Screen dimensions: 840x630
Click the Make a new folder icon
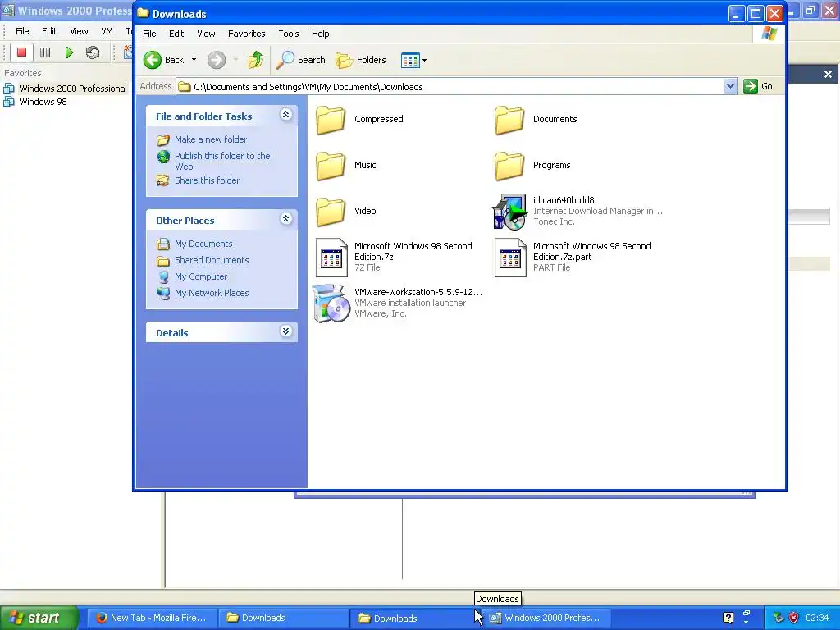tap(163, 139)
